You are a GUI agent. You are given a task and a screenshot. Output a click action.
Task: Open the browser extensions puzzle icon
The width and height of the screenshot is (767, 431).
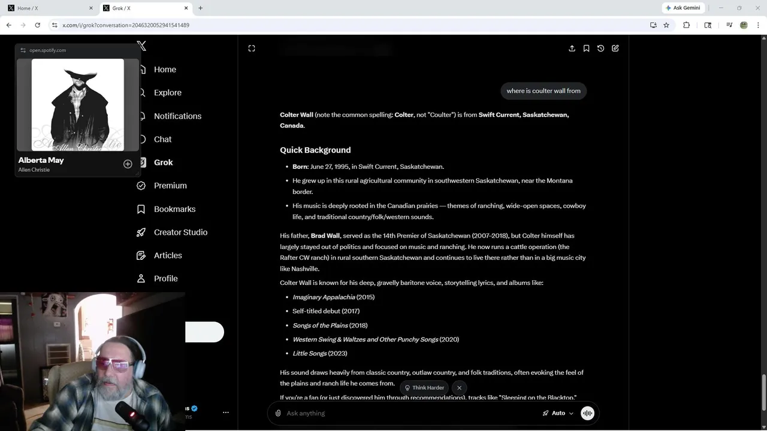(x=687, y=25)
